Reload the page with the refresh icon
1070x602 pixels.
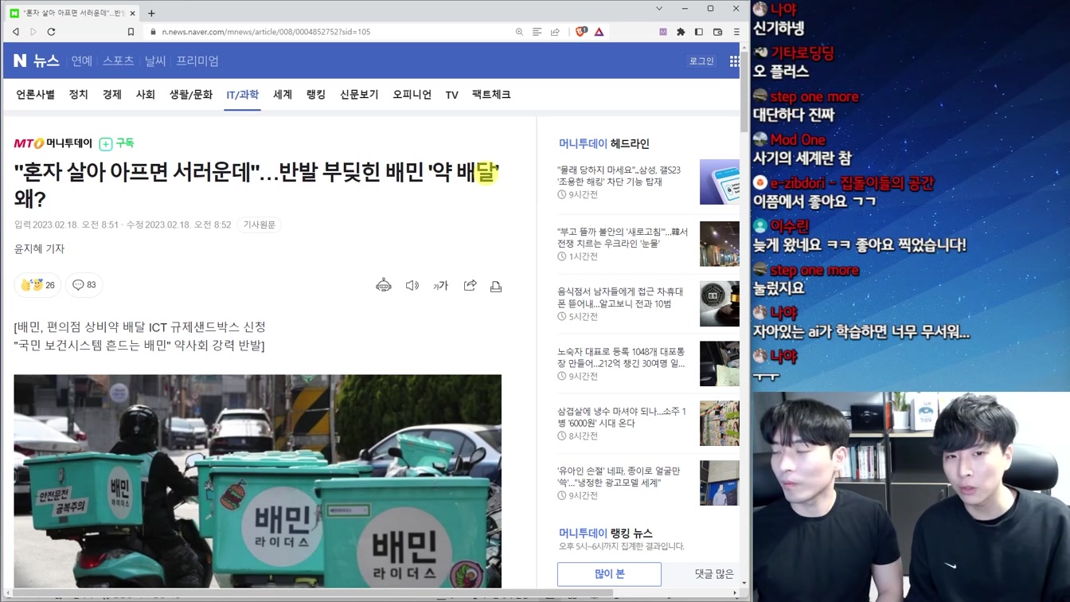pyautogui.click(x=51, y=32)
